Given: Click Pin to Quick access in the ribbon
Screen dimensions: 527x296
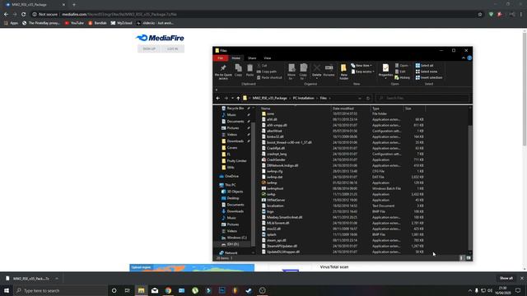Looking at the screenshot, I should tap(223, 72).
